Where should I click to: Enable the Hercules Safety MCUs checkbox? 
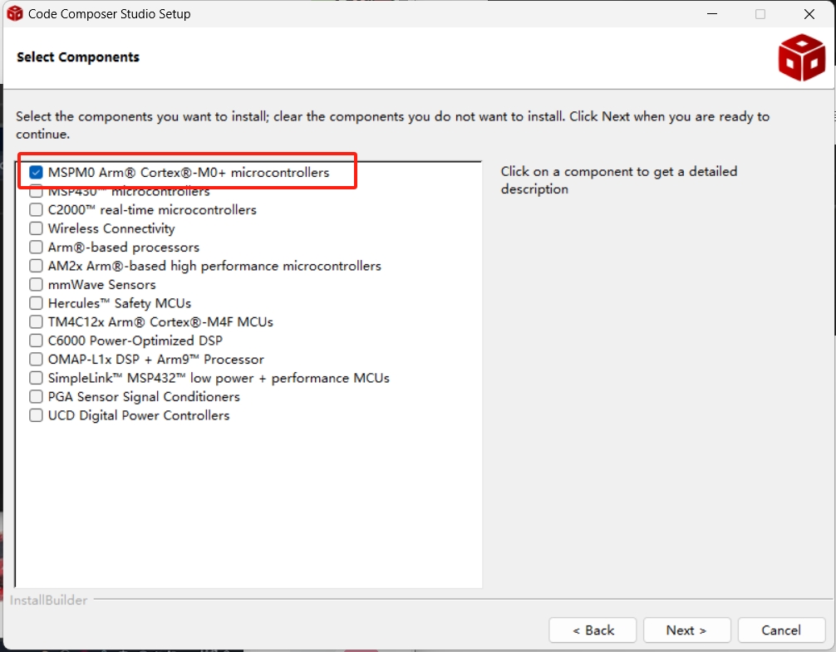(36, 302)
